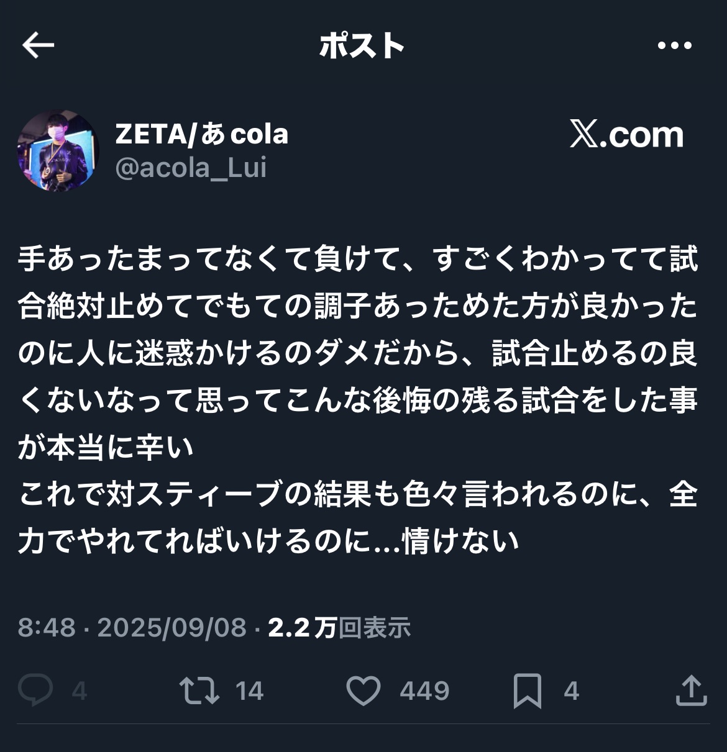Click the X.com logo watermark
Screen dimensions: 727x752
click(x=626, y=134)
